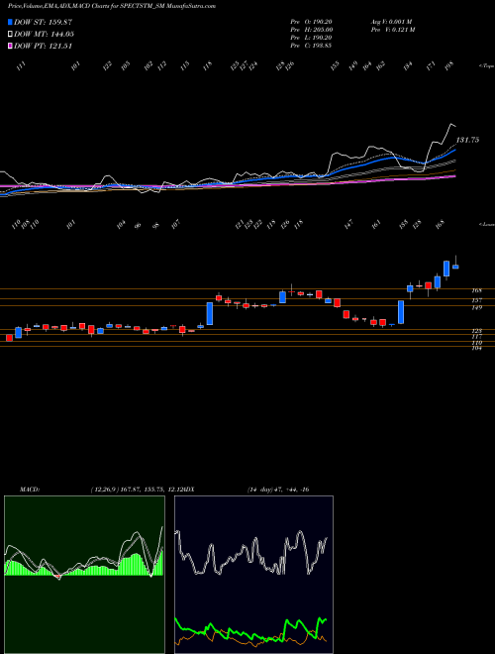Screen dimensions: 495x654
Task: Click the white DOW MT legend swatch
Action: (x=11, y=35)
